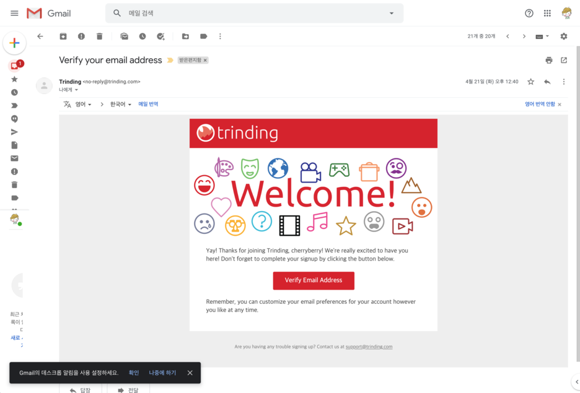580x393 pixels.
Task: Open drafts in sidebar
Action: click(x=14, y=145)
